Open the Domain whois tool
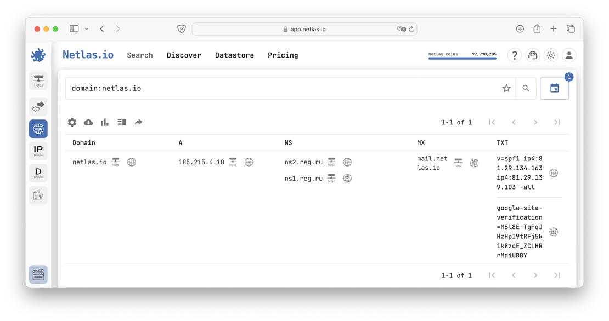The width and height of the screenshot is (609, 321). click(x=38, y=173)
